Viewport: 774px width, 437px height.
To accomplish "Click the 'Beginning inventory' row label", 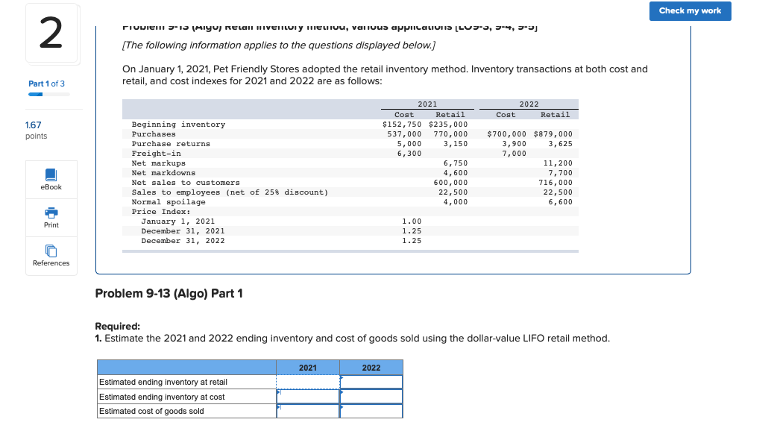I will pyautogui.click(x=178, y=125).
